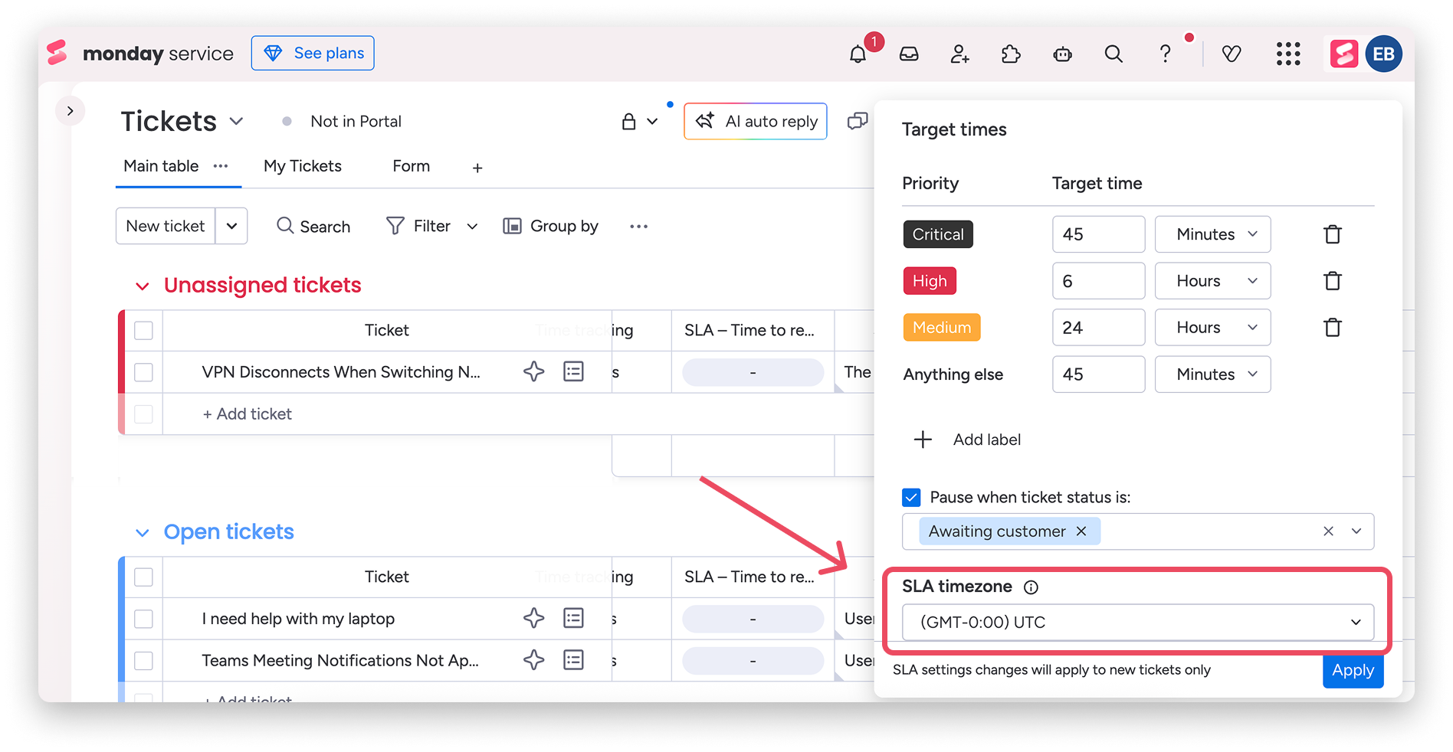Click AI sparkle icon on VPN ticket
The height and width of the screenshot is (752, 1453).
coord(534,372)
